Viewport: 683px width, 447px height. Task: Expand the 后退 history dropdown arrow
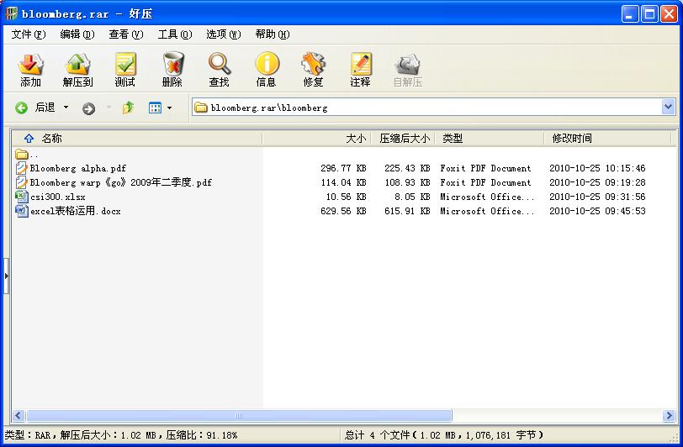[66, 107]
